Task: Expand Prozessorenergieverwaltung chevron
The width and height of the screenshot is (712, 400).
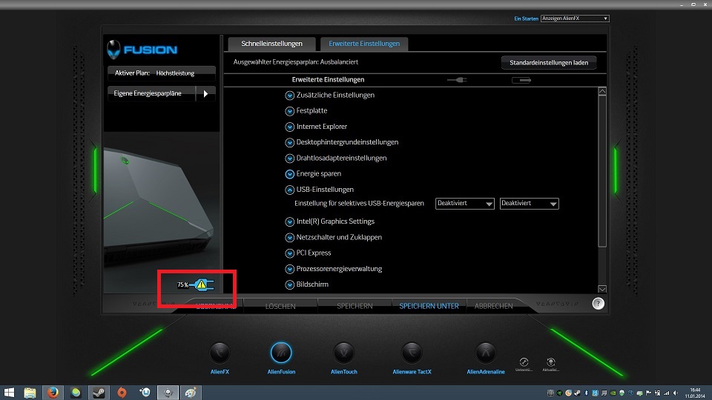Action: [289, 269]
